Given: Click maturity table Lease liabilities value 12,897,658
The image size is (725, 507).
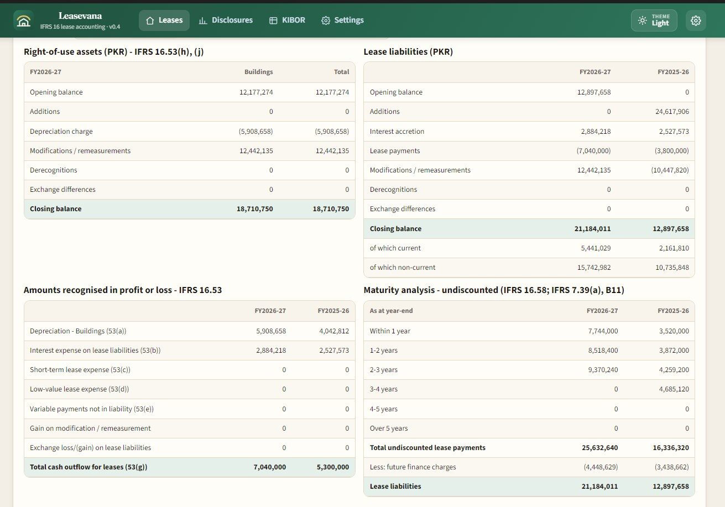Looking at the screenshot, I should pyautogui.click(x=671, y=487).
